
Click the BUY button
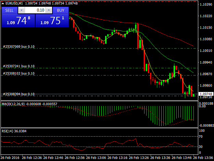pos(61,10)
